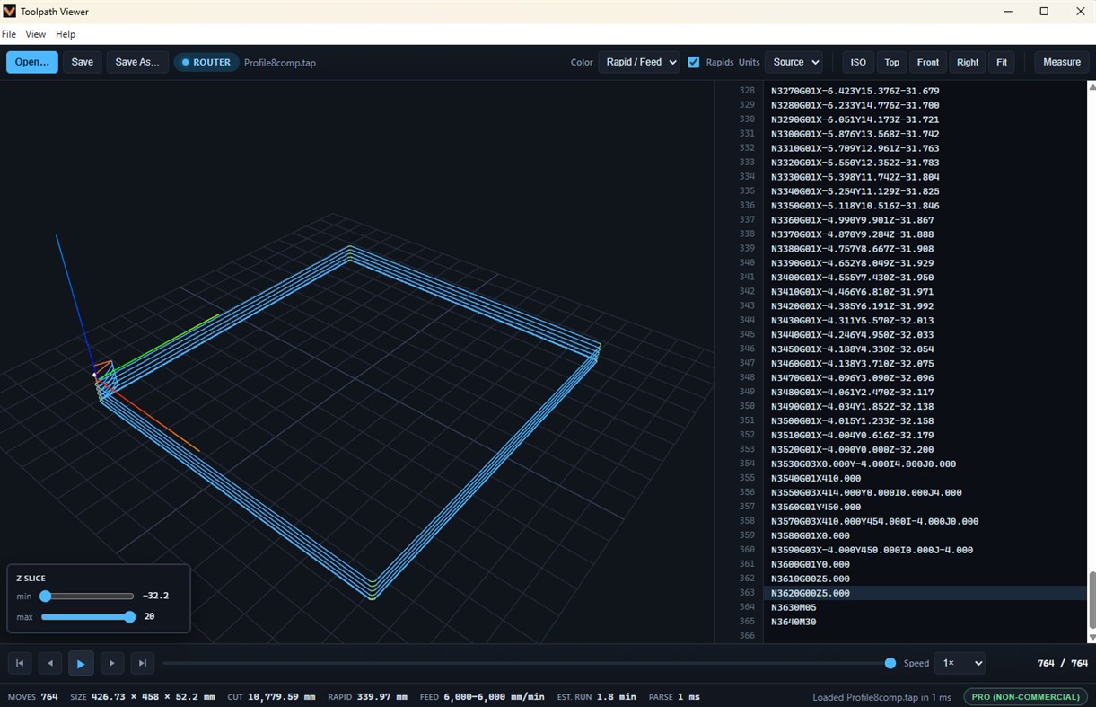Click the Z slice max slider handle
The image size is (1096, 707).
130,616
